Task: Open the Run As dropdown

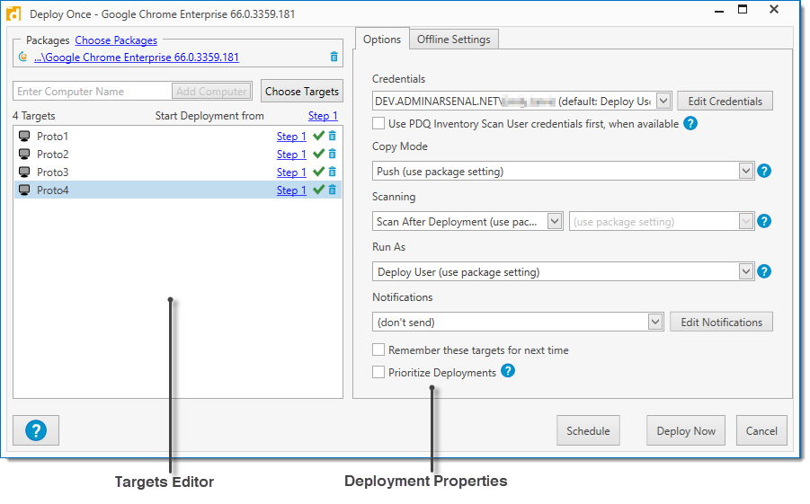Action: 745,271
